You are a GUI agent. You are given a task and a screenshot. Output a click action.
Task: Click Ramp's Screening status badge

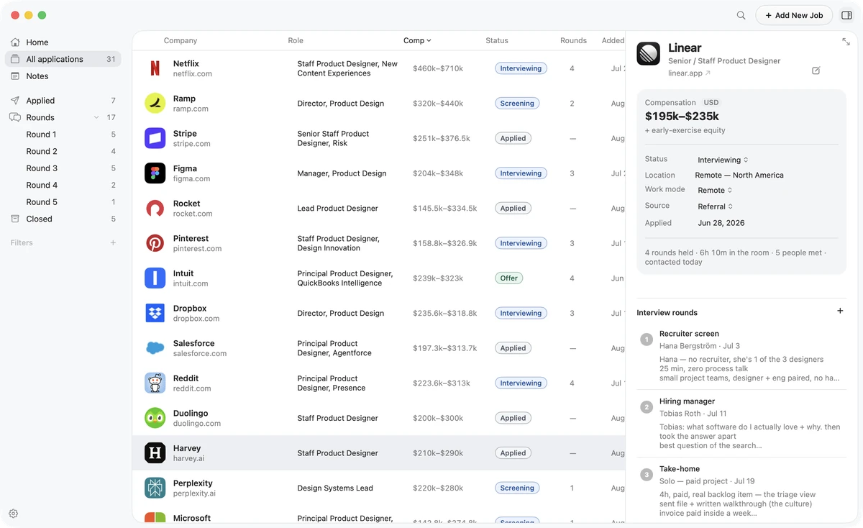[x=517, y=104]
